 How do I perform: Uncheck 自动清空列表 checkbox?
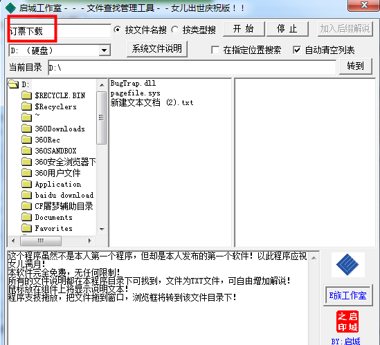(x=297, y=50)
